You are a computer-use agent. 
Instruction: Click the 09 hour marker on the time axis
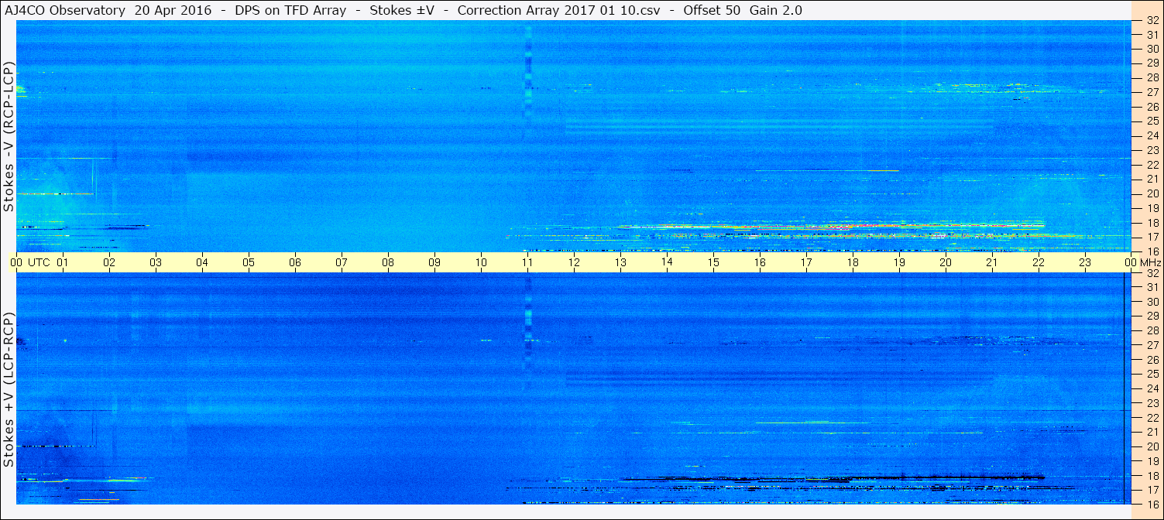click(434, 262)
